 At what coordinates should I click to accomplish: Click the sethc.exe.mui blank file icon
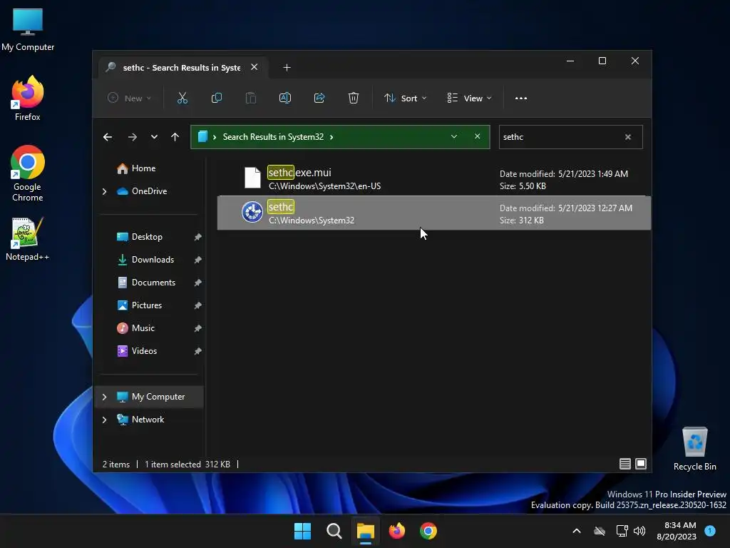coord(253,178)
